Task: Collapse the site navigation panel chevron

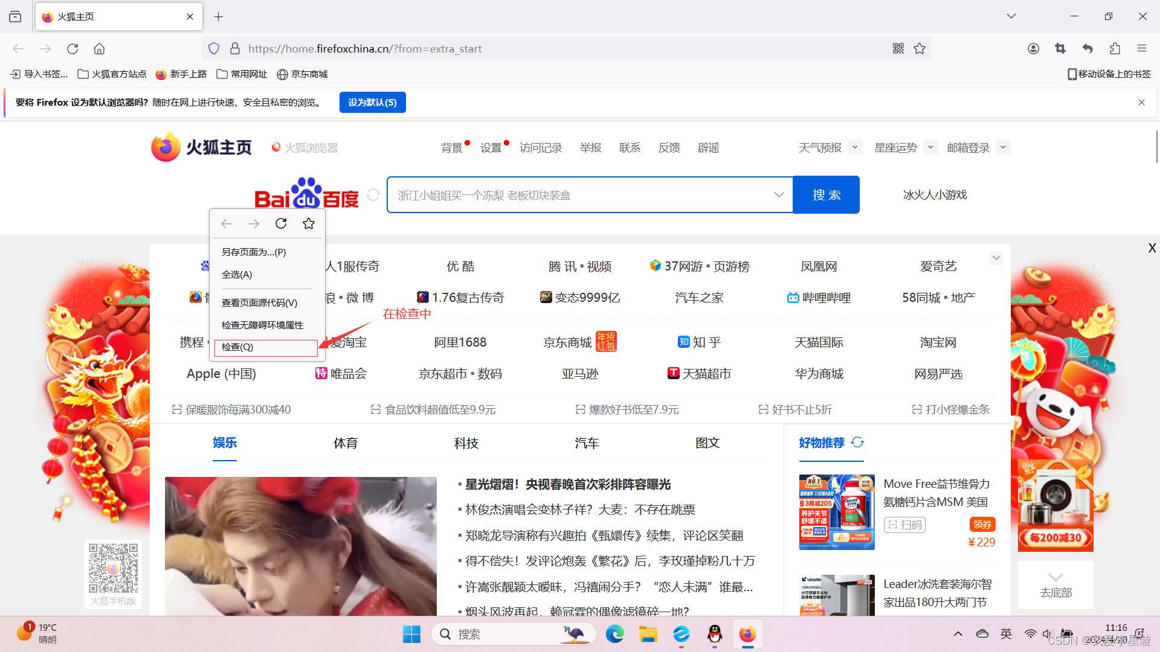Action: [x=996, y=258]
